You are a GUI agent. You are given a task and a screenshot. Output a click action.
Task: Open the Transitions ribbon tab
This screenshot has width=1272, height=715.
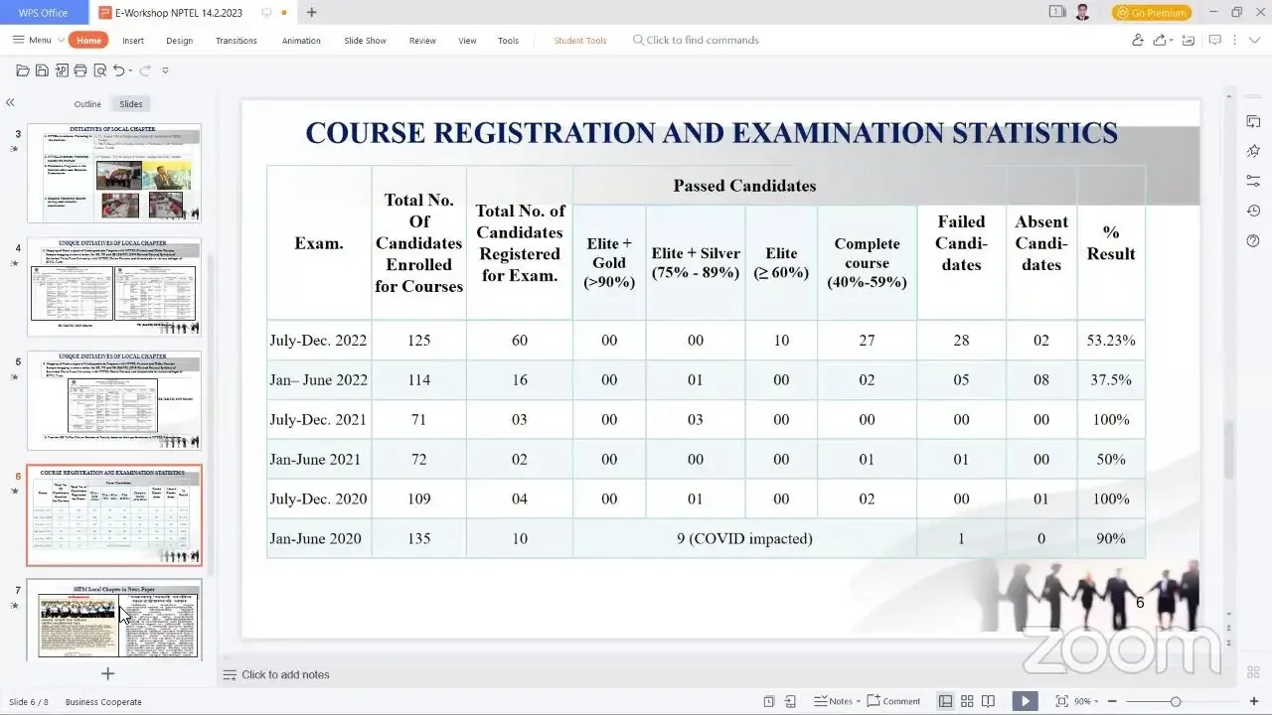coord(237,41)
